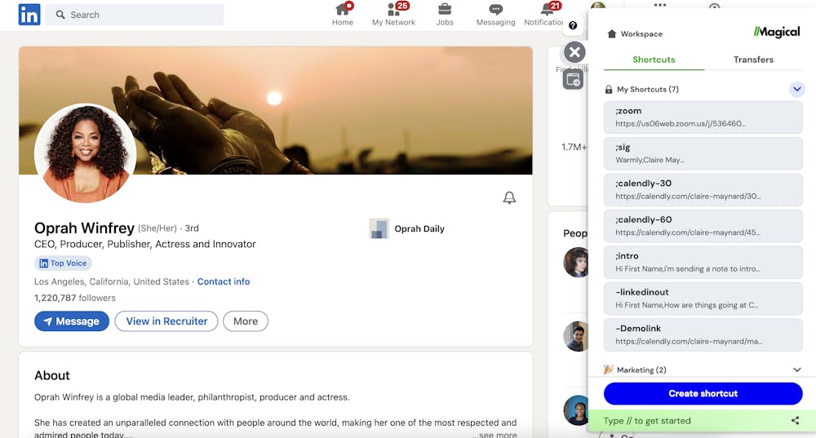The image size is (816, 438).
Task: Select the -Demolink shortcut
Action: 703,335
